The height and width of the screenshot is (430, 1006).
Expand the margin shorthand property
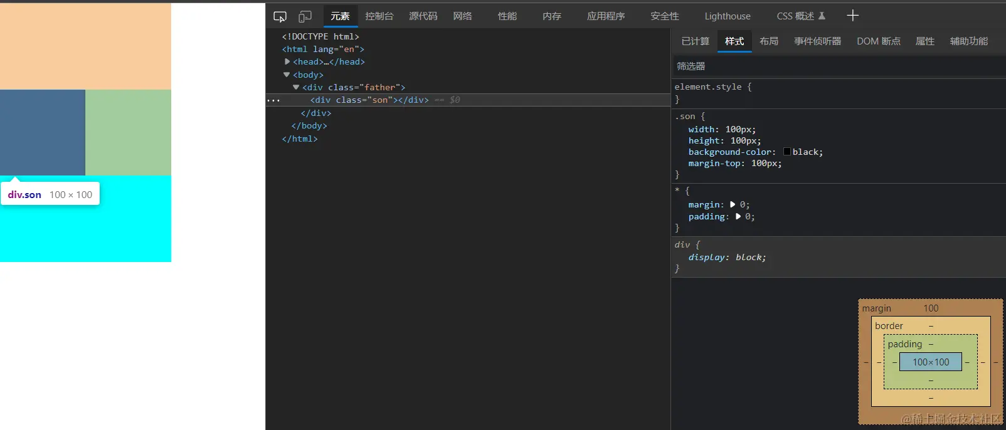pyautogui.click(x=733, y=205)
